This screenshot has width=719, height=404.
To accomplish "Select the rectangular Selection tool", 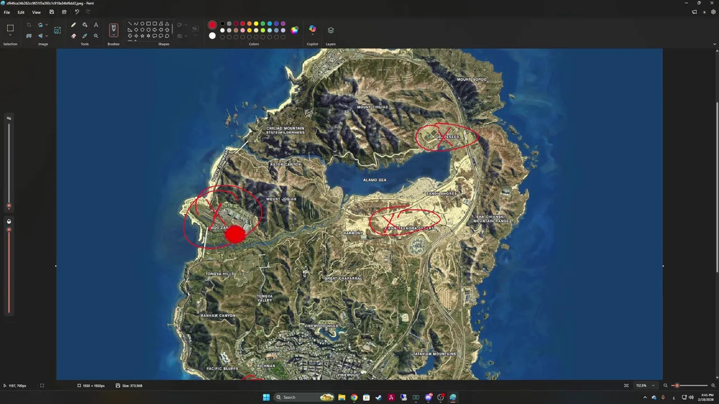I will tap(10, 27).
